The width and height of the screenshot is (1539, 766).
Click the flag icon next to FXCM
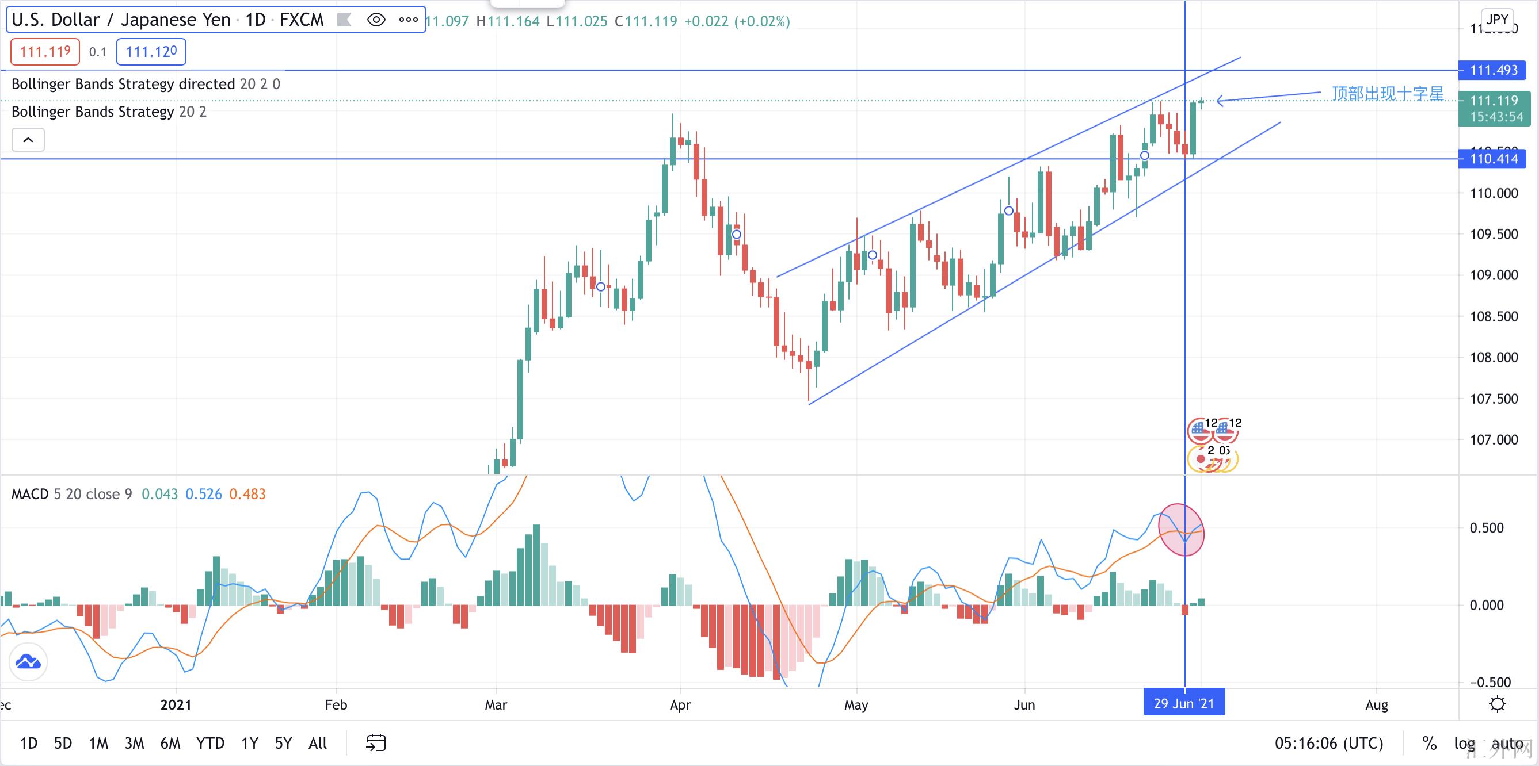click(344, 20)
